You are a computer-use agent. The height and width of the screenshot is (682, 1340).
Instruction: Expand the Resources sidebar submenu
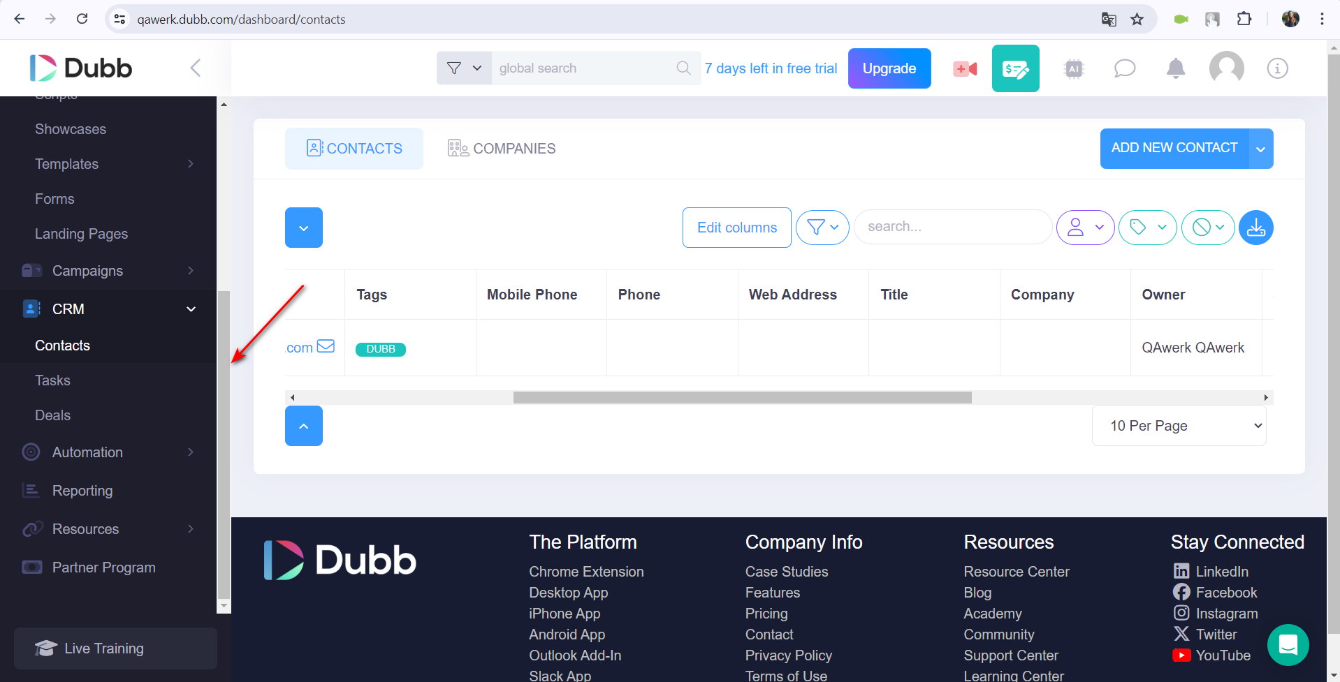(191, 529)
